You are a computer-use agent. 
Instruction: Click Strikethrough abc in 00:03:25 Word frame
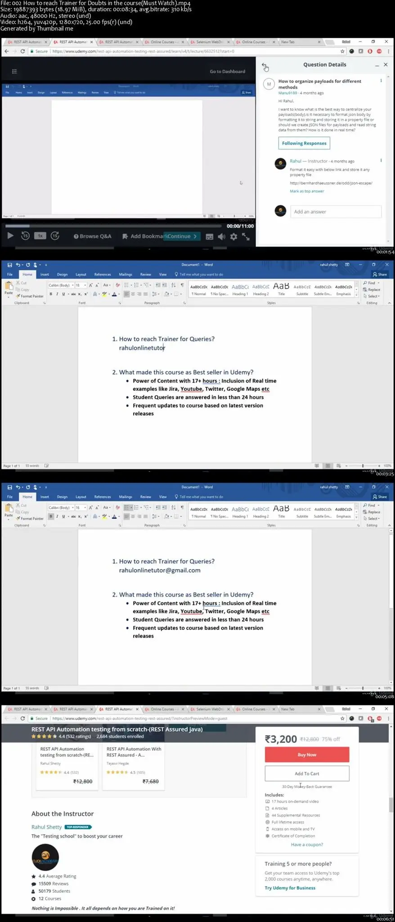tap(73, 294)
